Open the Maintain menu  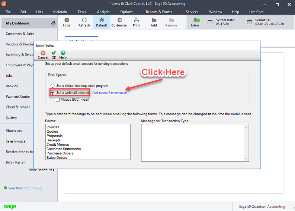pyautogui.click(x=60, y=12)
